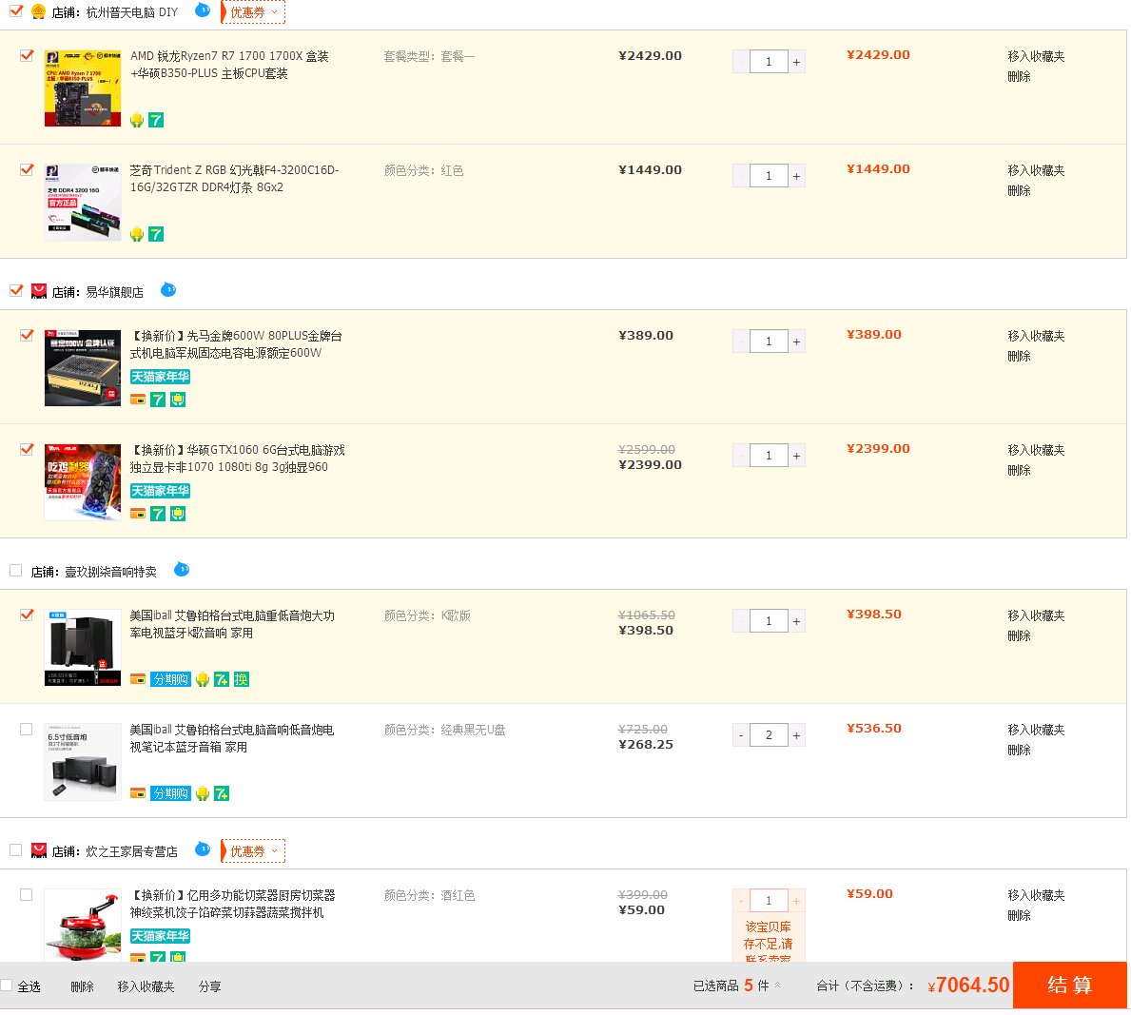
Task: Check the 壹玖捌柒音响特卖 store checkbox
Action: [16, 571]
